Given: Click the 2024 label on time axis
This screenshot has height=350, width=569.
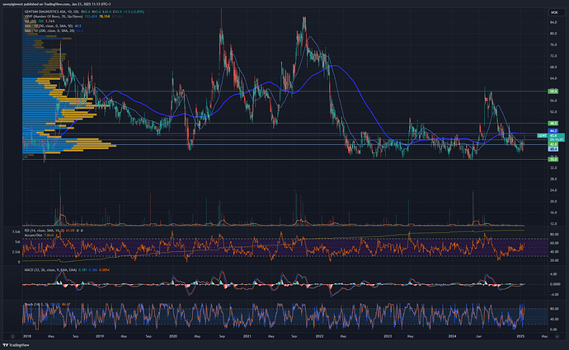Looking at the screenshot, I should tap(452, 336).
